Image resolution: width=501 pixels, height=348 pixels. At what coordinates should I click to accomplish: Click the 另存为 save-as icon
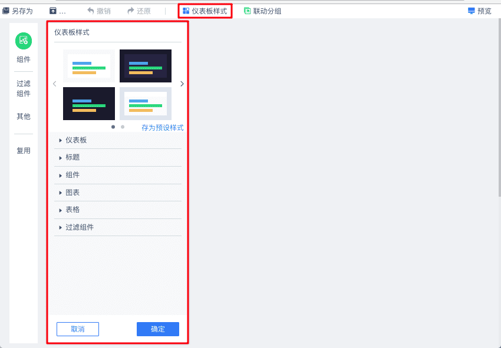point(6,11)
